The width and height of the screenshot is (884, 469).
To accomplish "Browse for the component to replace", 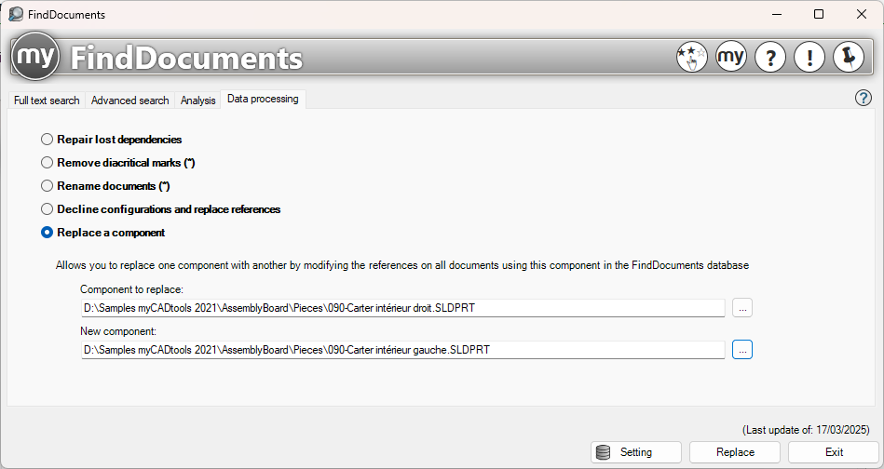I will (x=741, y=308).
